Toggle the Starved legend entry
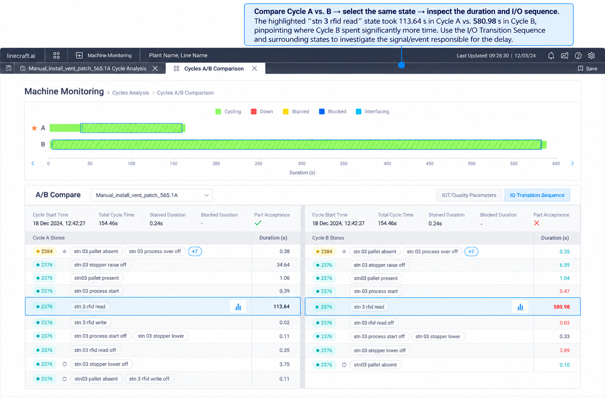Image resolution: width=605 pixels, height=397 pixels. 296,112
